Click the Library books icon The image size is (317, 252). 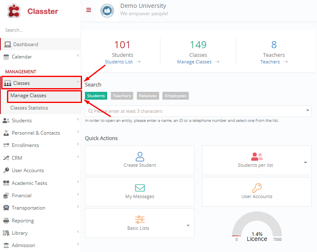pyautogui.click(x=6, y=233)
